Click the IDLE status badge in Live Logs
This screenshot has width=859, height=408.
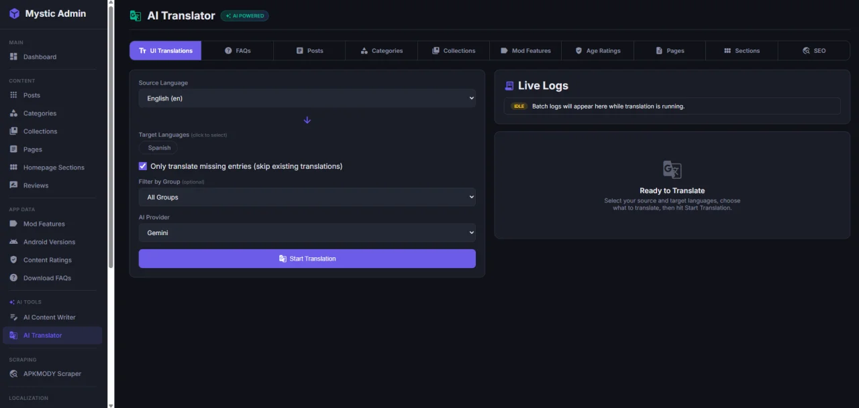[x=519, y=107]
